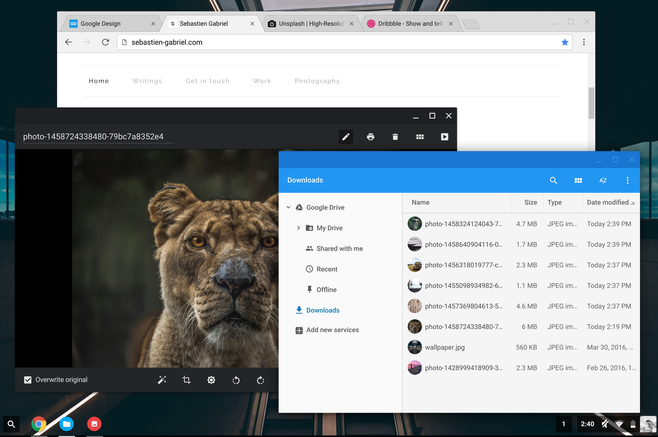Expand the Google Drive tree item
The height and width of the screenshot is (437, 658).
288,207
